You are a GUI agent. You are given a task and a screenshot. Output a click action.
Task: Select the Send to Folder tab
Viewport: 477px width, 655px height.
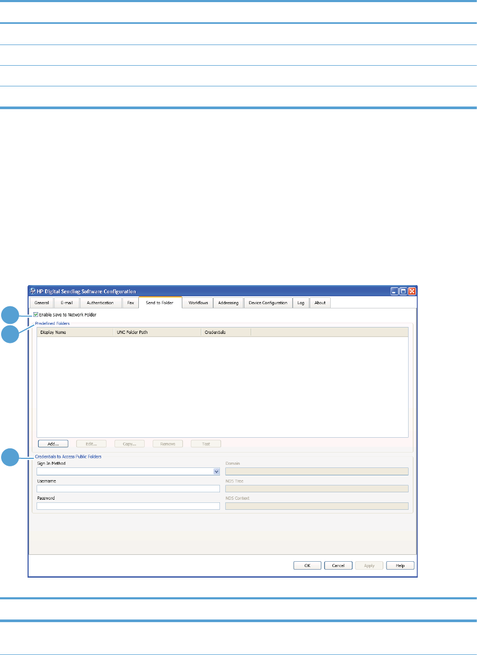[160, 303]
